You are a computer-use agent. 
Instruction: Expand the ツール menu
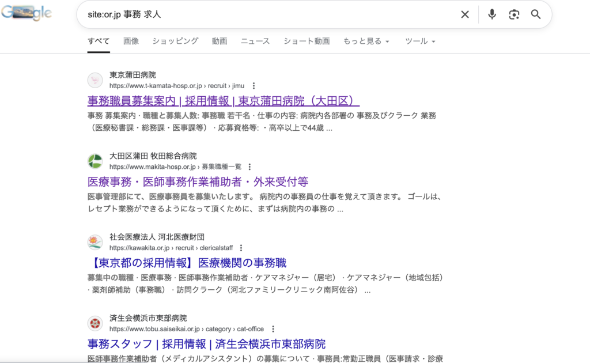420,41
